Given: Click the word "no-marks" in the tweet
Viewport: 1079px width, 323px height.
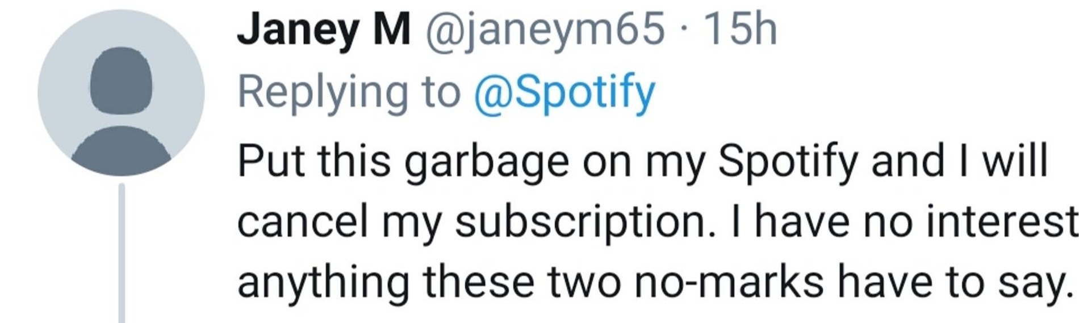Looking at the screenshot, I should click(x=728, y=282).
